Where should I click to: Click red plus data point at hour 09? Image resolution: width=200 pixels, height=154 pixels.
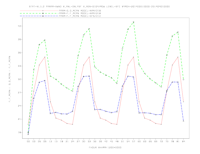point(45,57)
